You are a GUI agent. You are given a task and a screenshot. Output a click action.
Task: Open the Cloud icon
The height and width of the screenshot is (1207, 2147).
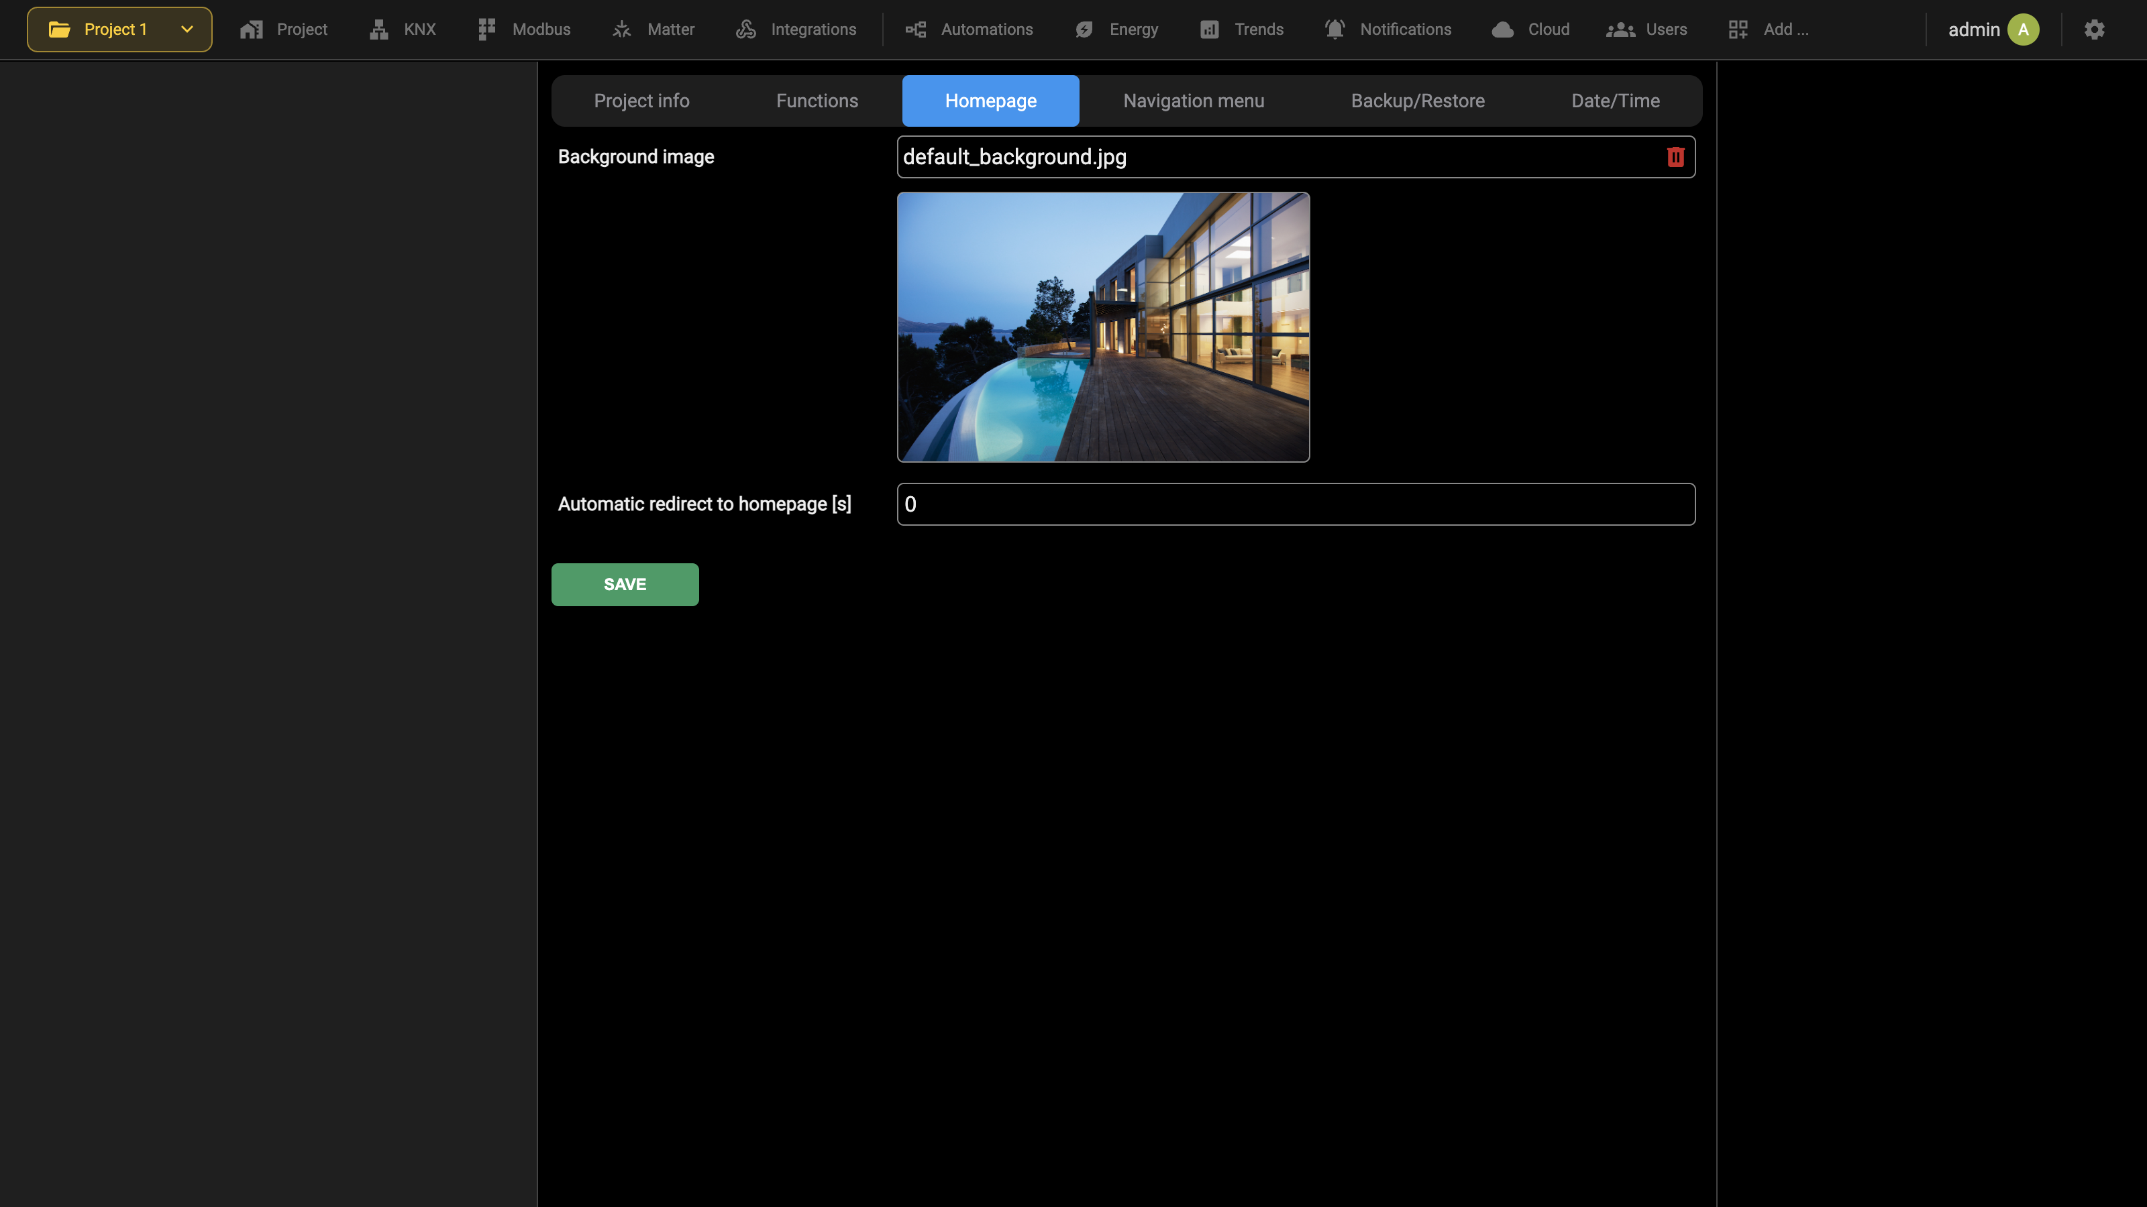1503,29
